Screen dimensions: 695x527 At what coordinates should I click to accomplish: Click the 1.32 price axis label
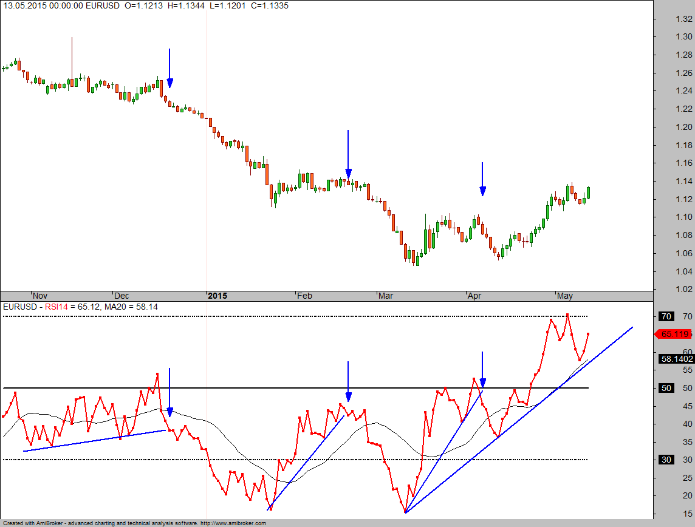pyautogui.click(x=683, y=19)
